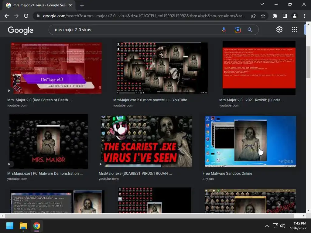Open 'MrsMajor.exe 2.0 more powerful!! - YouTube' title

pos(150,100)
